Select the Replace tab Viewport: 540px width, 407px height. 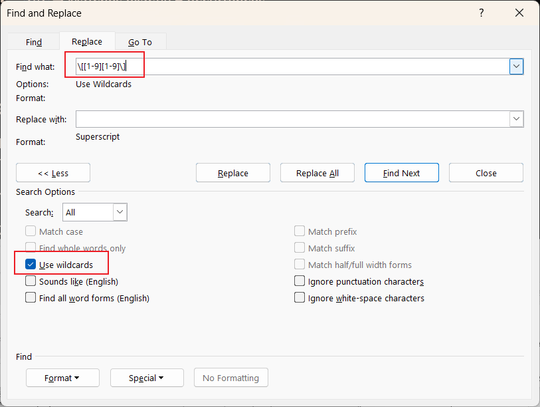87,41
